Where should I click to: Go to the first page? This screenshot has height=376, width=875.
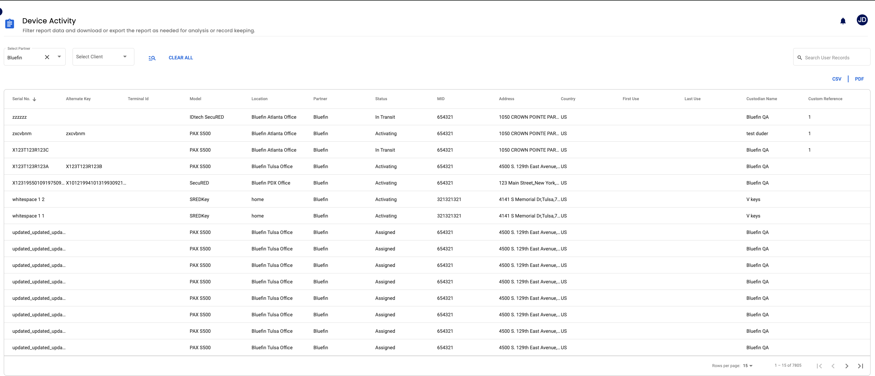point(819,366)
